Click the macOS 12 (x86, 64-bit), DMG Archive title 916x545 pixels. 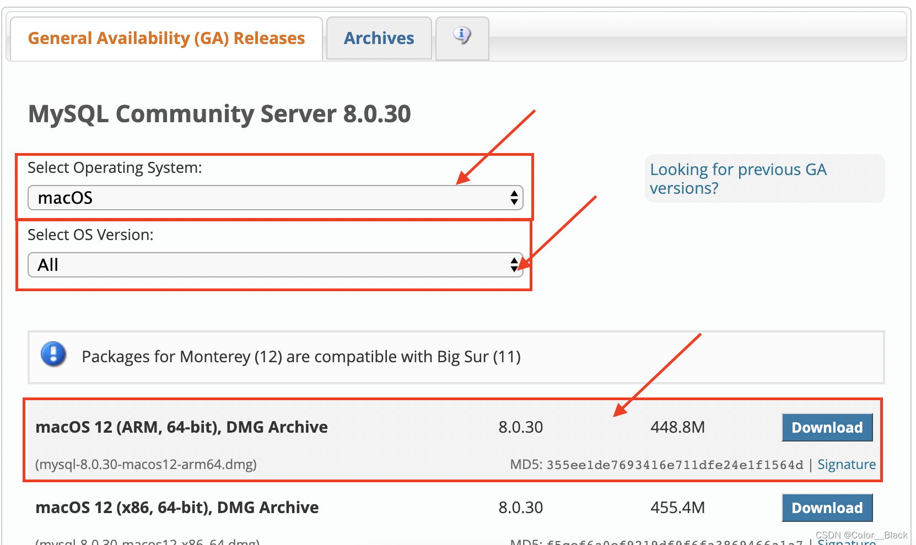177,508
